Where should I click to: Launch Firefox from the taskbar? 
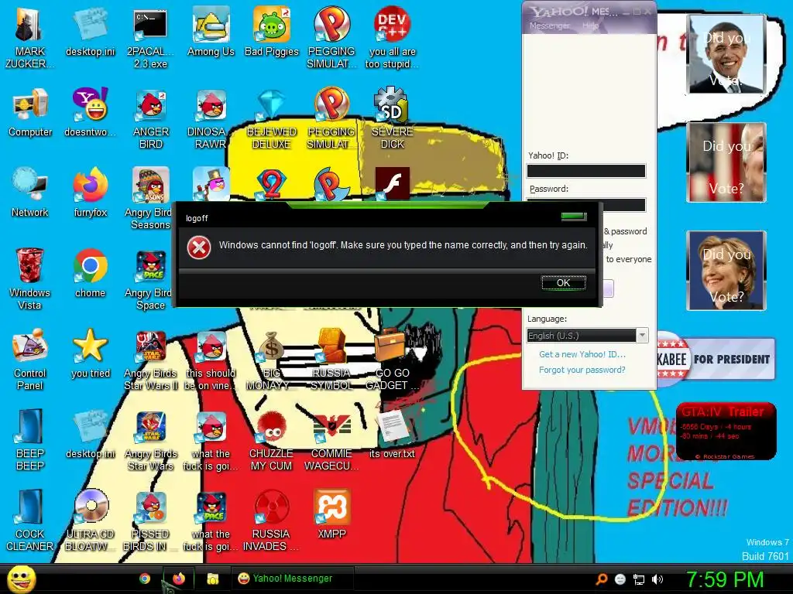(x=179, y=579)
